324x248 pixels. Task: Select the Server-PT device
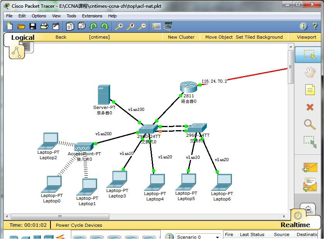[x=104, y=95]
